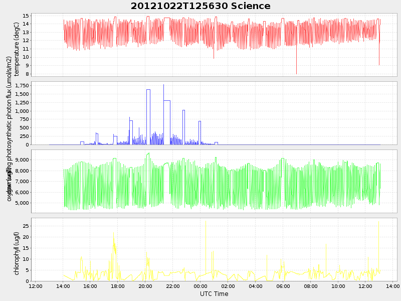
Task: Click the 00:00 midnight tick label
Action: click(200, 286)
